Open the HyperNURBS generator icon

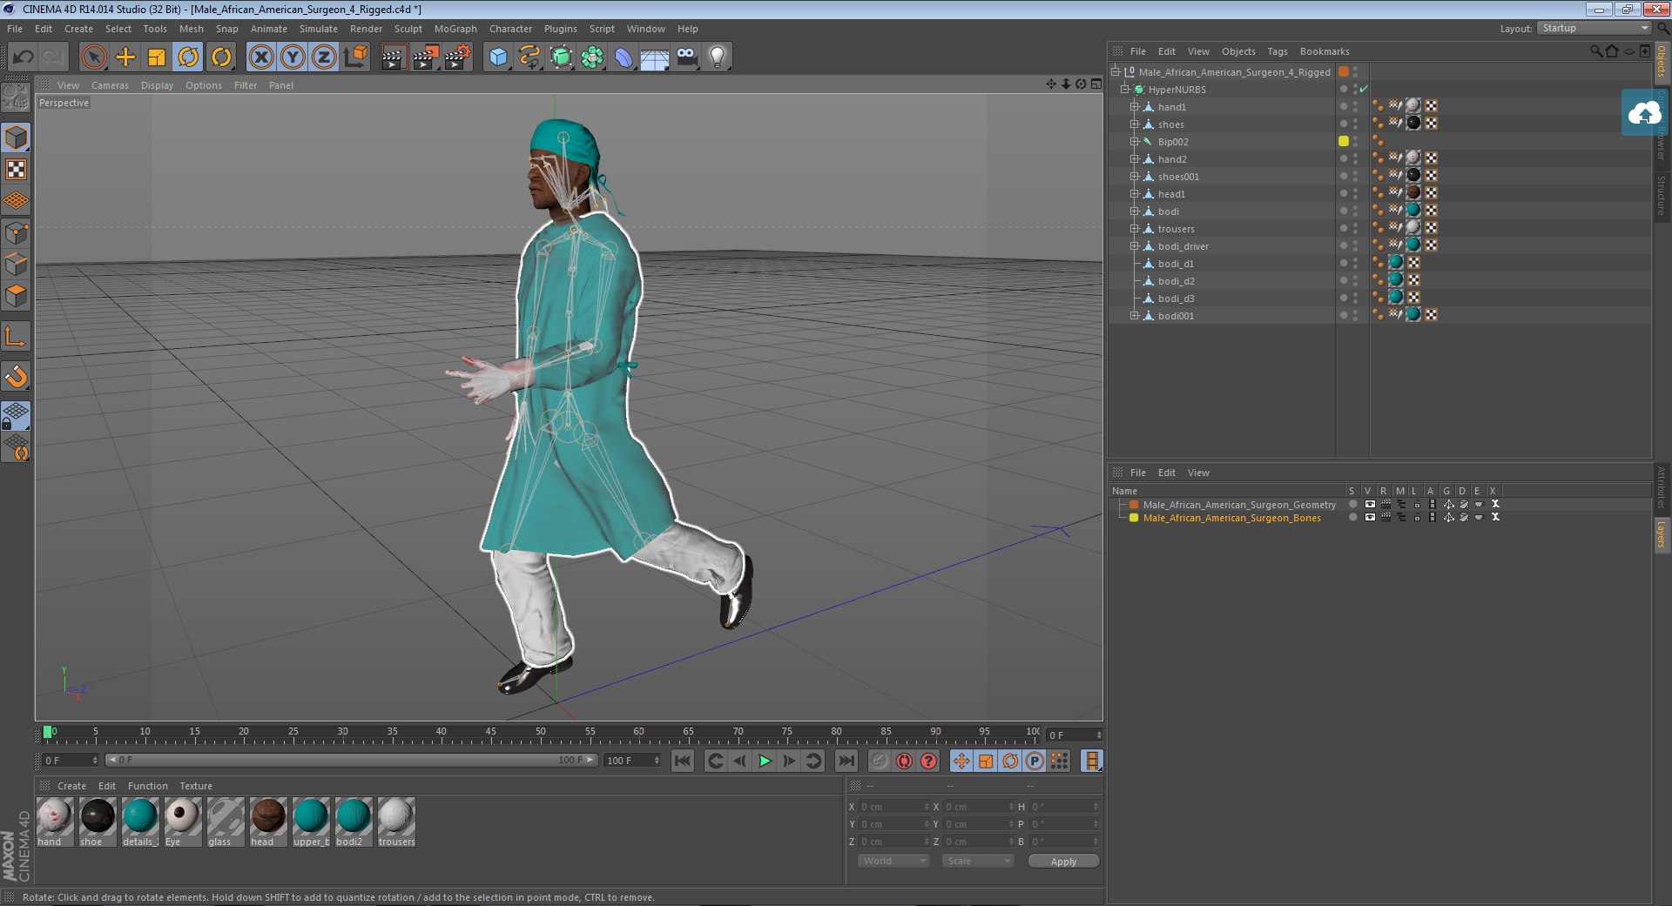562,57
